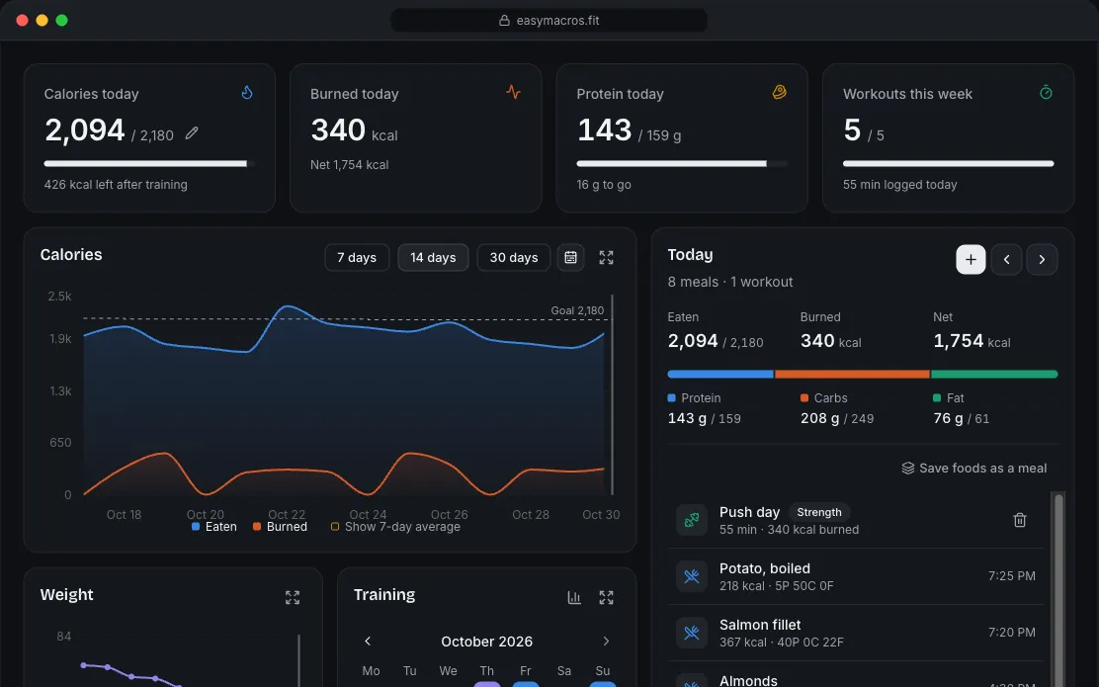Click the 7:25 PM timestamp
This screenshot has width=1099, height=687.
pyautogui.click(x=1011, y=575)
